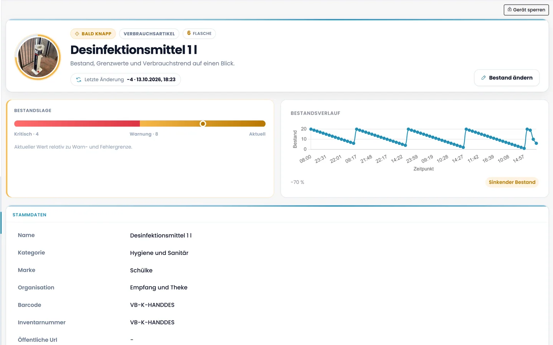The height and width of the screenshot is (345, 553).
Task: Click the Letzte Änderung timestamp pill
Action: [x=126, y=80]
